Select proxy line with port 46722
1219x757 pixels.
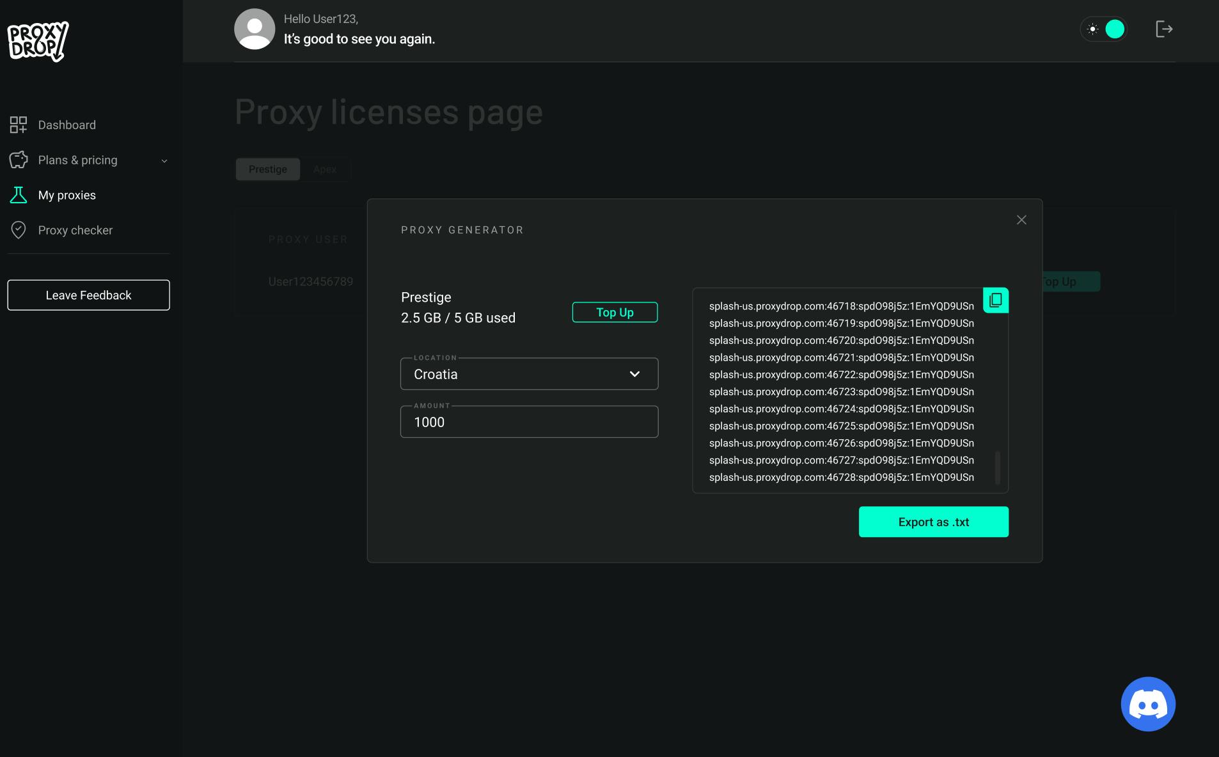[842, 374]
